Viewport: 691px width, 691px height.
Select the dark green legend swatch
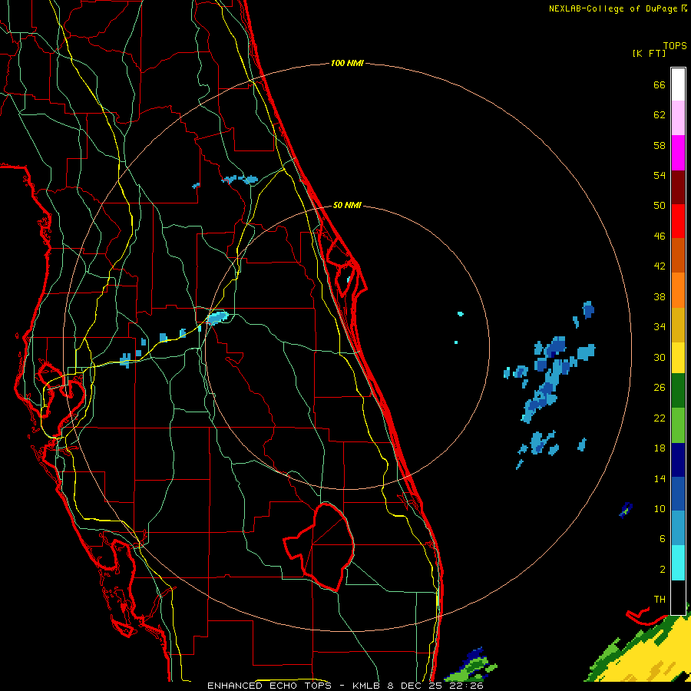click(678, 391)
